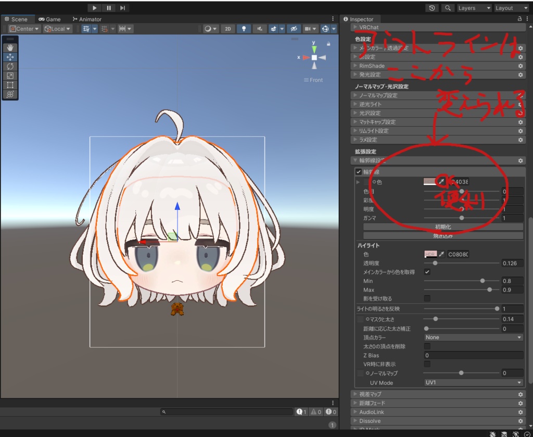Open highlight HDR color swatch
Image resolution: width=533 pixels, height=437 pixels.
pos(430,254)
